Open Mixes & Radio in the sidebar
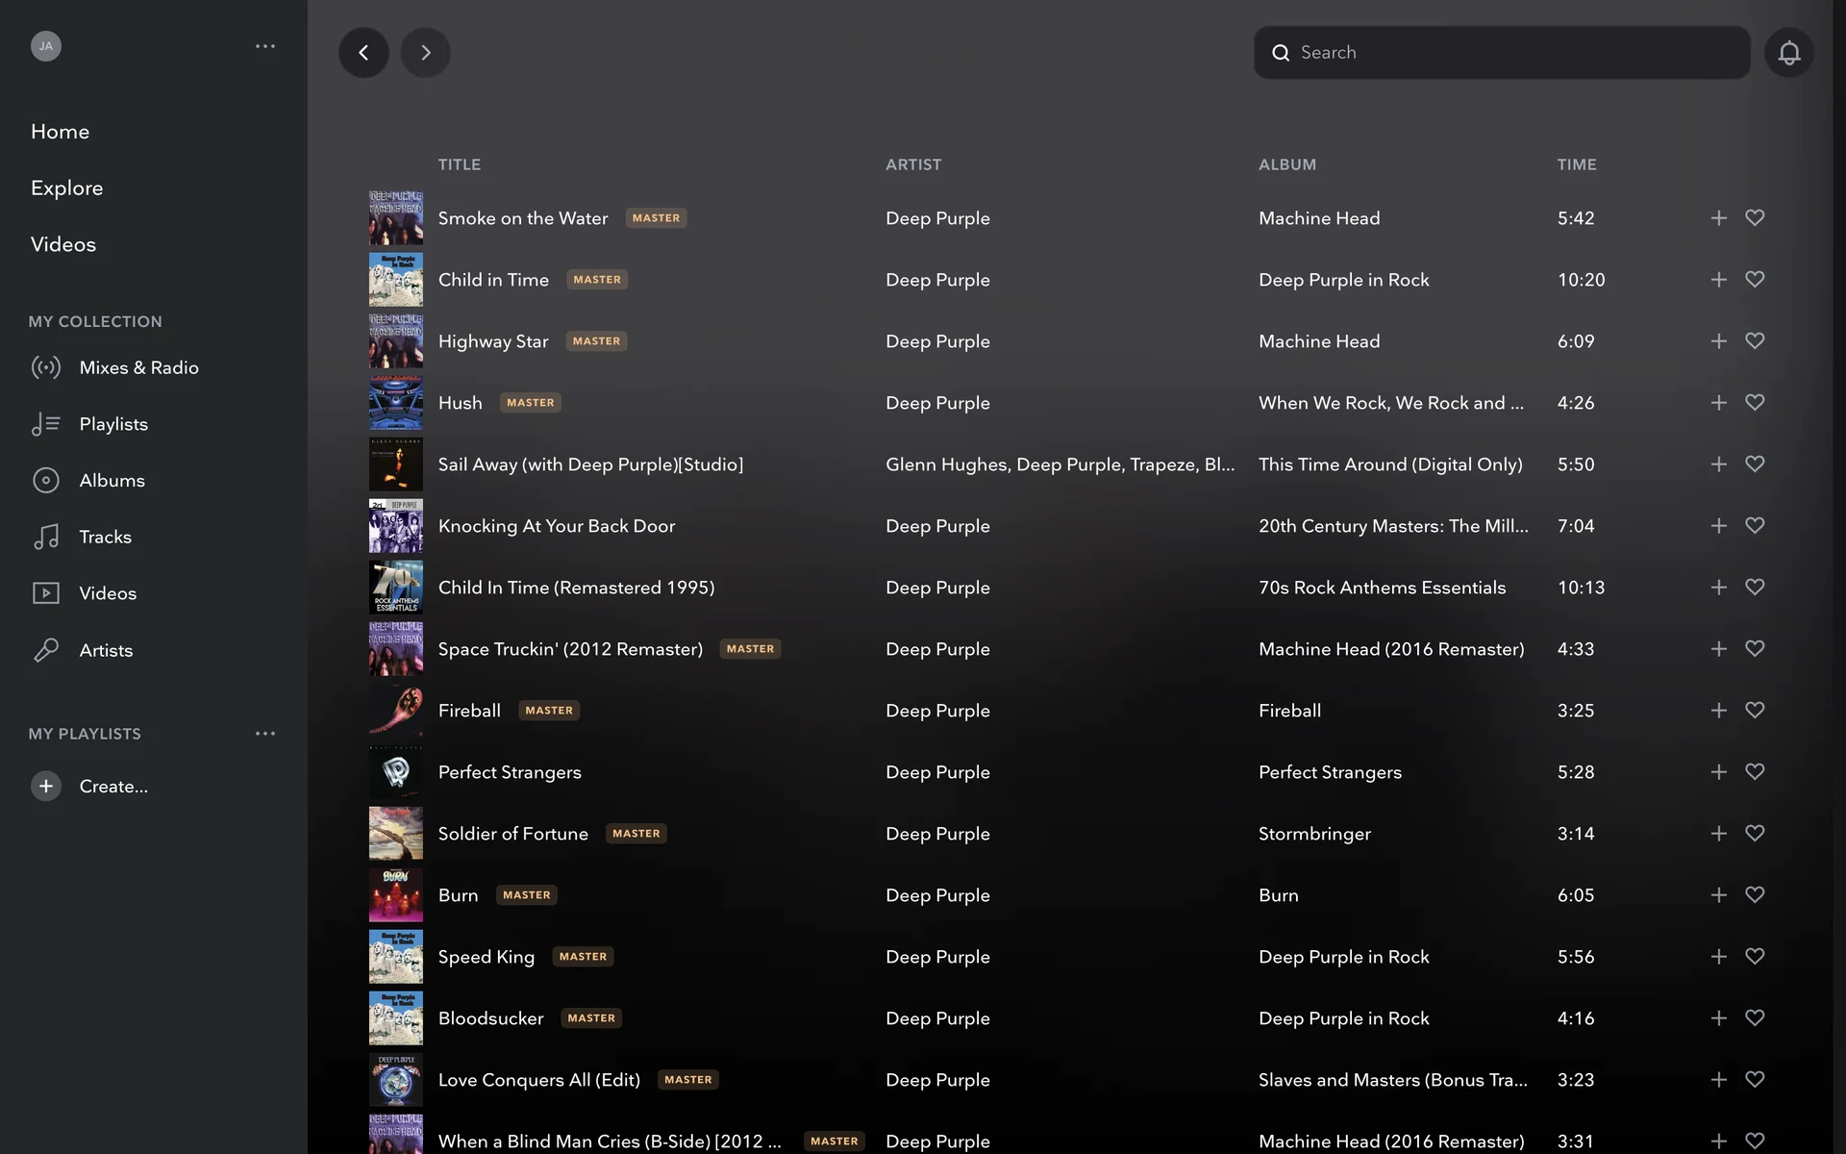Screen dimensions: 1846x1154 (138, 367)
